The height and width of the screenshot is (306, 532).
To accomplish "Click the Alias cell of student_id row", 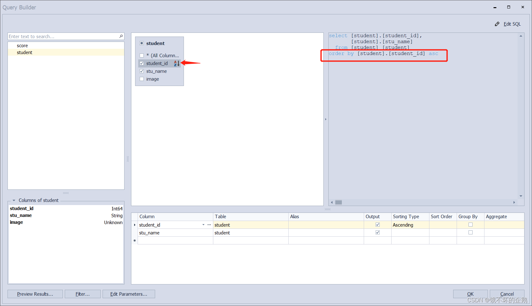I will coord(326,225).
